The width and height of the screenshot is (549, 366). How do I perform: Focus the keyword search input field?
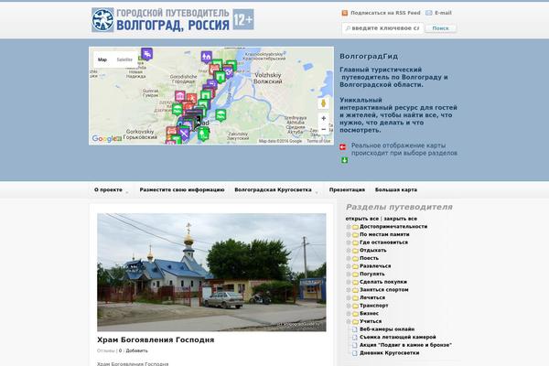click(x=382, y=28)
